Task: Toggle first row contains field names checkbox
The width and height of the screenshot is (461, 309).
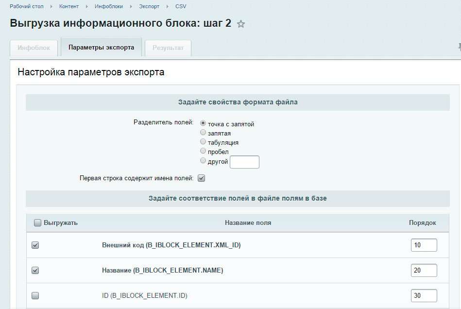Action: [x=201, y=178]
